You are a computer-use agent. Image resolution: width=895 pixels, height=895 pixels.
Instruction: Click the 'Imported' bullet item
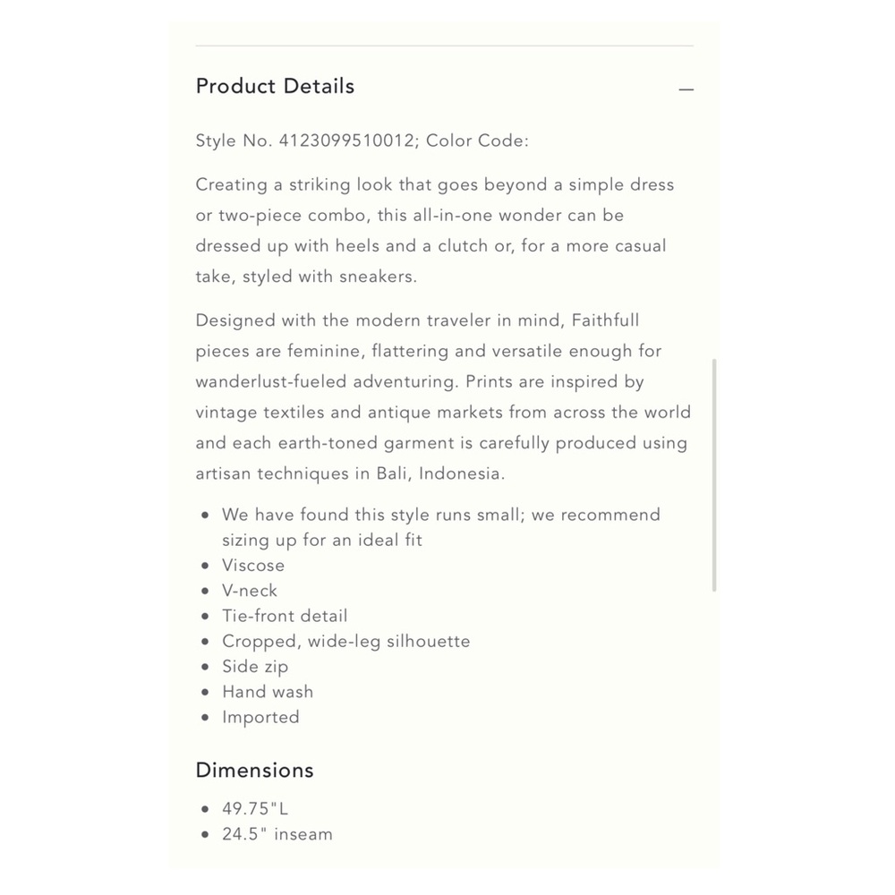260,718
